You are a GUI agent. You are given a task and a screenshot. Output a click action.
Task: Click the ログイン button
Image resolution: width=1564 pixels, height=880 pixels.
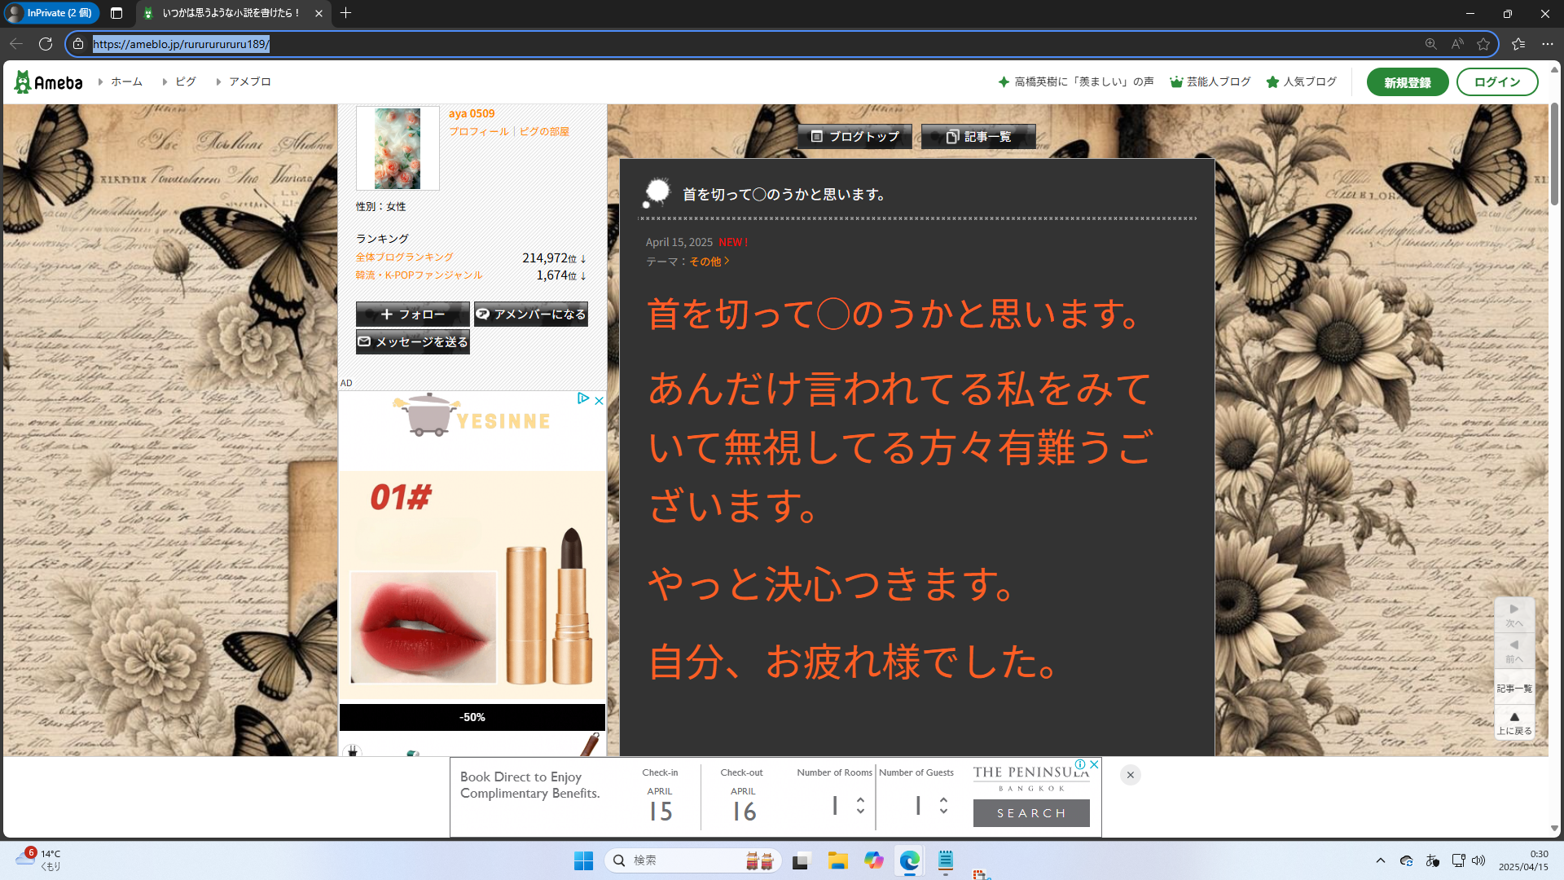pyautogui.click(x=1496, y=82)
